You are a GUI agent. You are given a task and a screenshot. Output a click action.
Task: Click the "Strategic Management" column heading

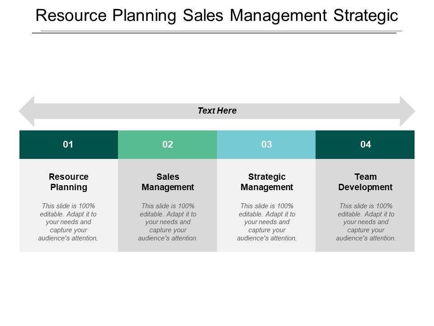tap(267, 182)
